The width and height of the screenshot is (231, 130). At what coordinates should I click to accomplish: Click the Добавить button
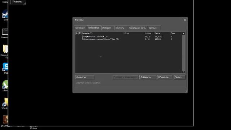click(x=148, y=77)
